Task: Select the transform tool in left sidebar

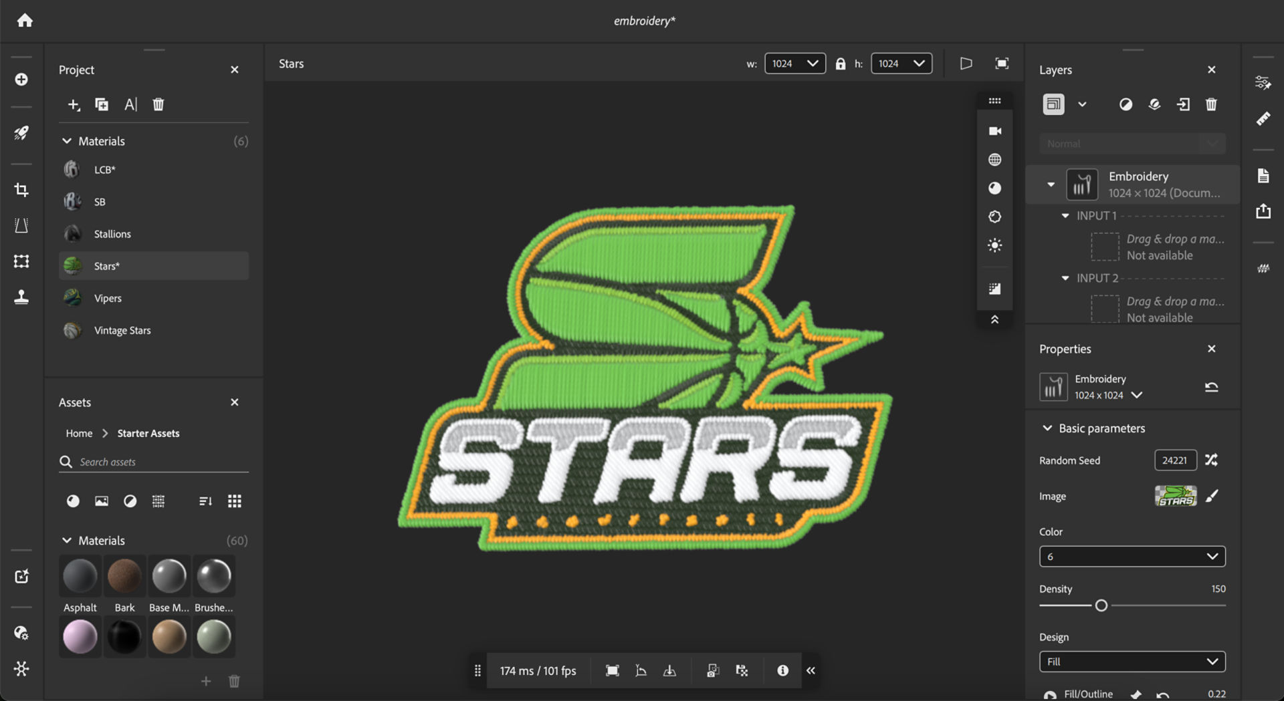Action: click(21, 261)
